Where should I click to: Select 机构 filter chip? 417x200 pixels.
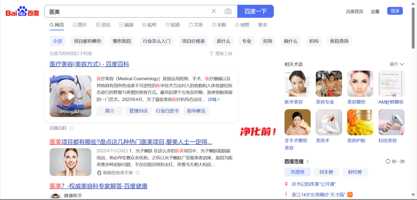coord(314,41)
